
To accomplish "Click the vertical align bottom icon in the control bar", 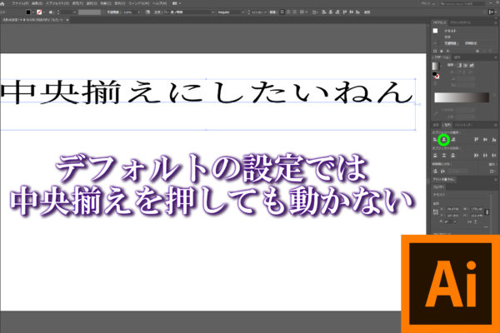I will click(x=357, y=12).
